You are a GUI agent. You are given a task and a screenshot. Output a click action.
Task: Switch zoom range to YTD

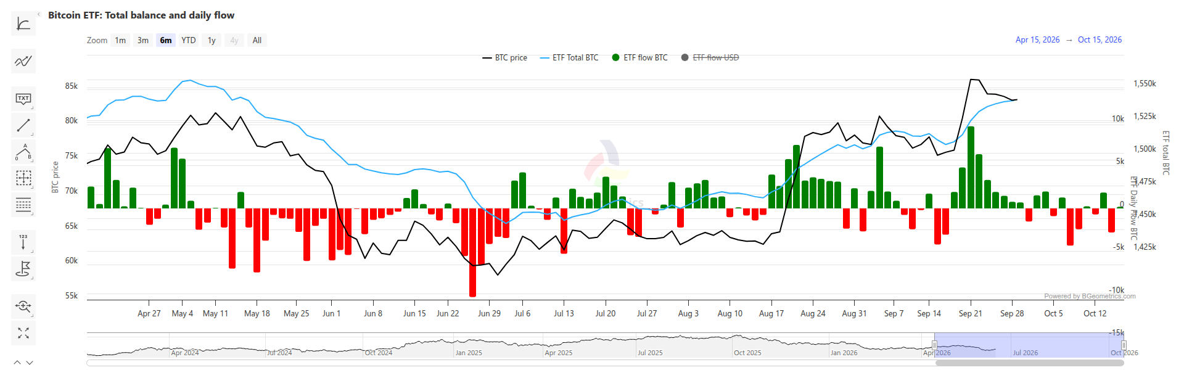pos(189,40)
